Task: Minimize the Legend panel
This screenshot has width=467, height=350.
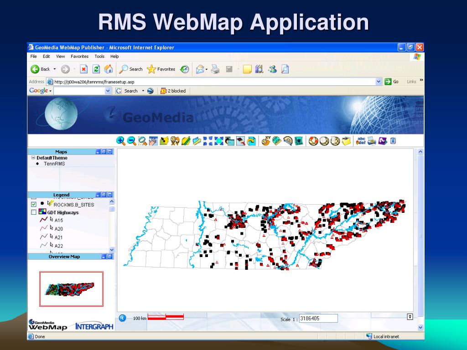Action: [98, 195]
